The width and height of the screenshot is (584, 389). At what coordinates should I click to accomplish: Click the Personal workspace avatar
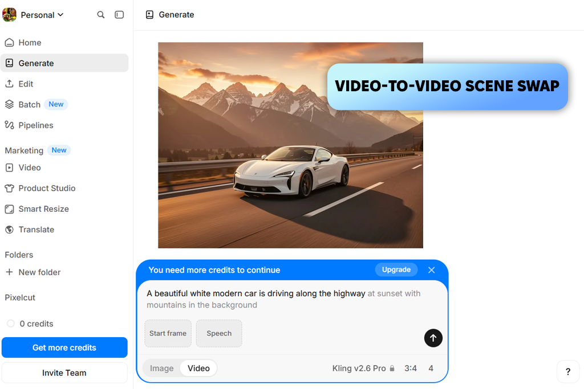point(9,15)
